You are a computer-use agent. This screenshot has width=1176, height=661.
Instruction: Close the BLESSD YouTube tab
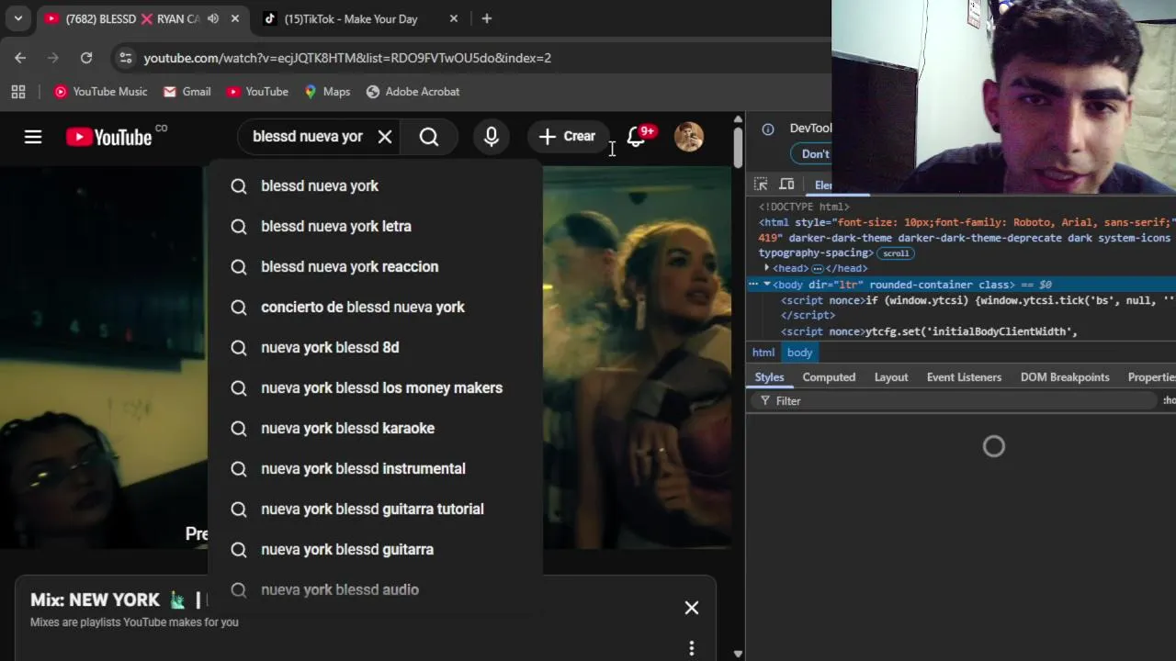coord(235,18)
